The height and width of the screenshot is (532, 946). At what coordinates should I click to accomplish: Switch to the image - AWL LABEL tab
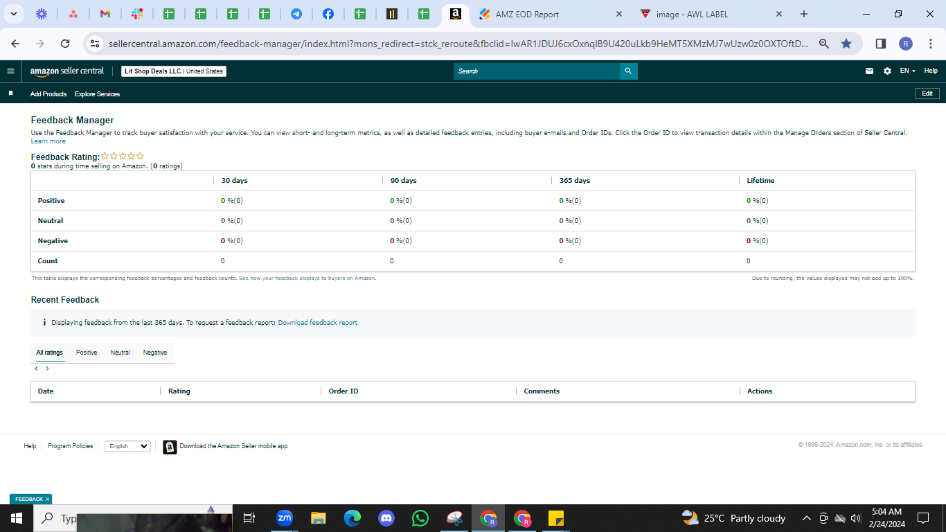point(710,14)
